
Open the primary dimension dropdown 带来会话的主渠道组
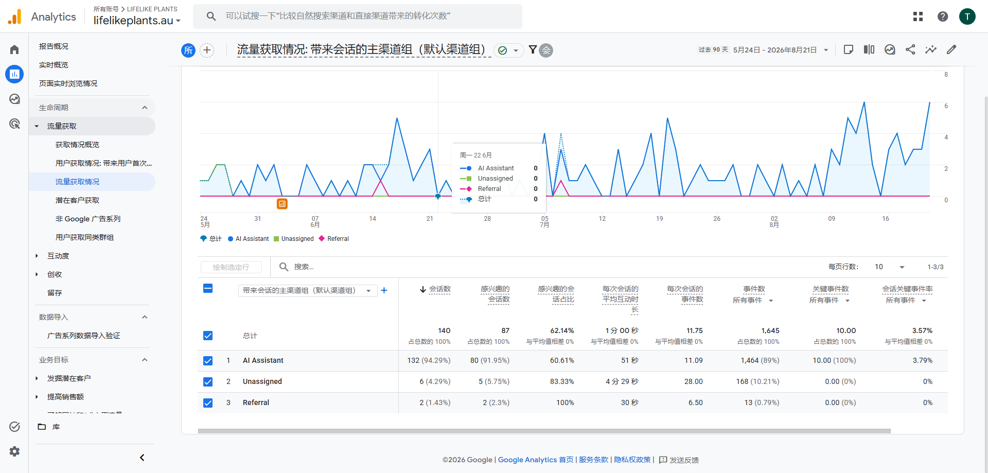(x=308, y=290)
